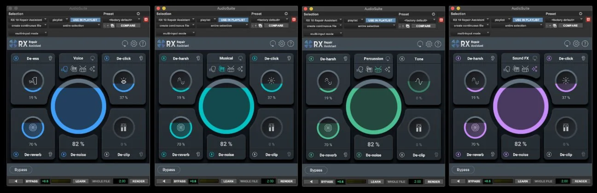Open the RX 10 Repair Assistant dropdown in the Voice window
Viewport: 597px width, 193px height.
click(x=28, y=20)
